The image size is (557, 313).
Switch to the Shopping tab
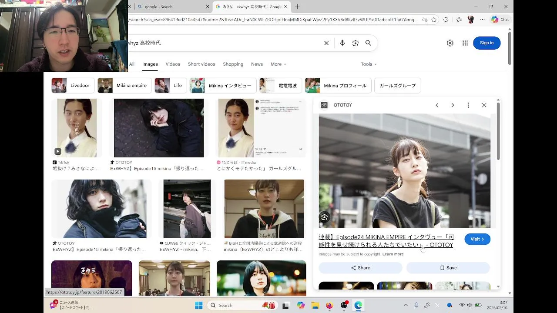(233, 64)
